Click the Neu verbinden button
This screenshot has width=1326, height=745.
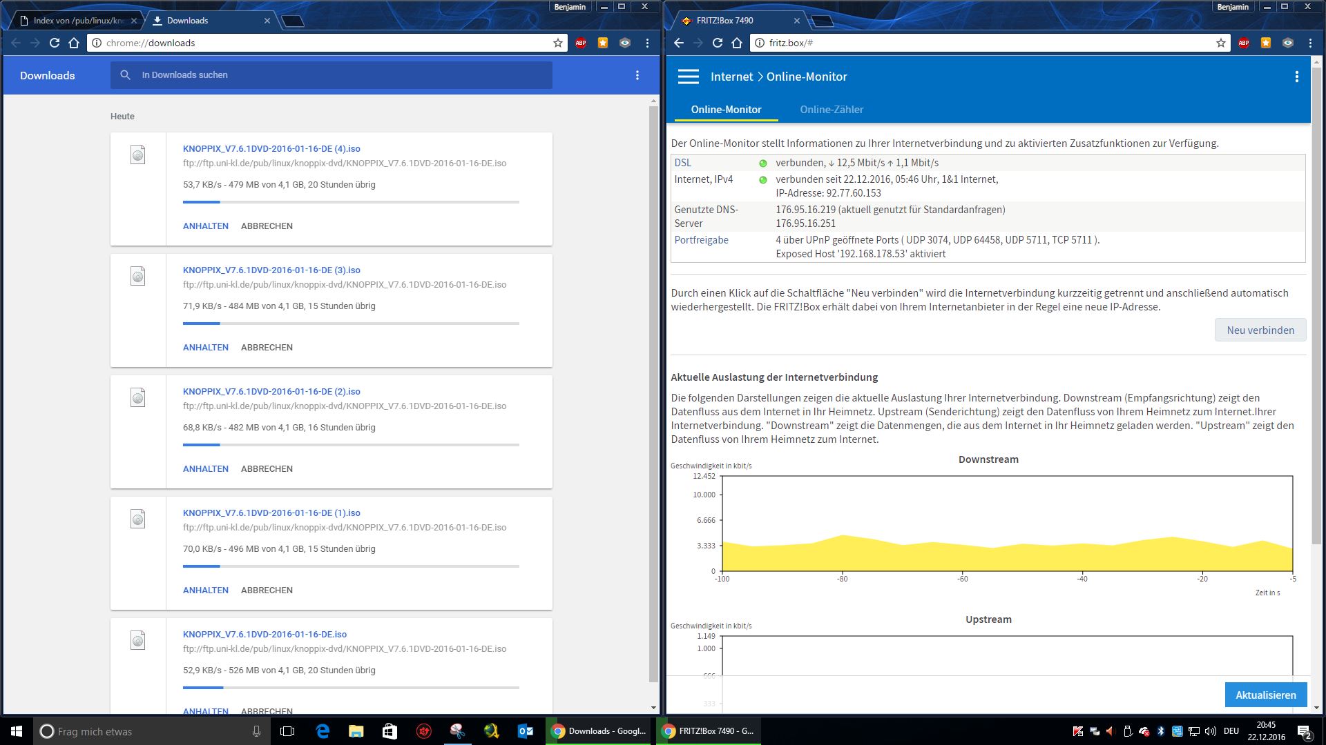click(x=1260, y=330)
